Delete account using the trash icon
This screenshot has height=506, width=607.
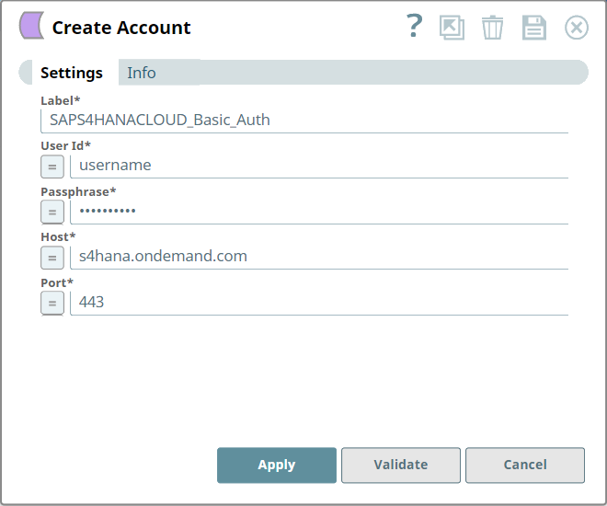[x=492, y=28]
